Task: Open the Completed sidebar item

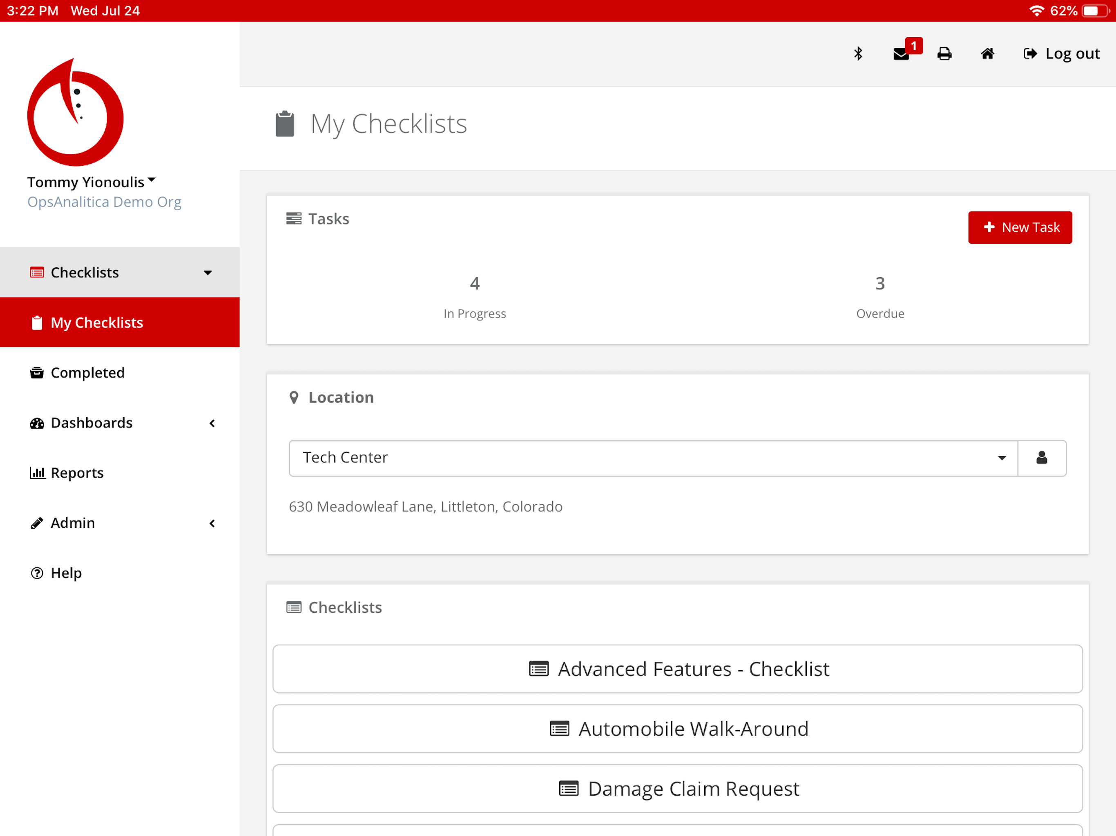Action: (87, 373)
